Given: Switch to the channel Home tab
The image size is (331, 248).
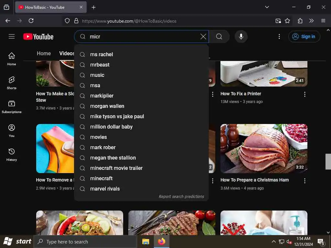Looking at the screenshot, I should pyautogui.click(x=44, y=53).
